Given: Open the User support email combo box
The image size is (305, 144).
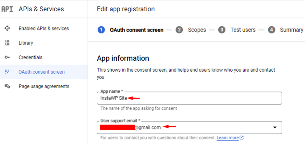Looking at the screenshot, I should point(189,127).
